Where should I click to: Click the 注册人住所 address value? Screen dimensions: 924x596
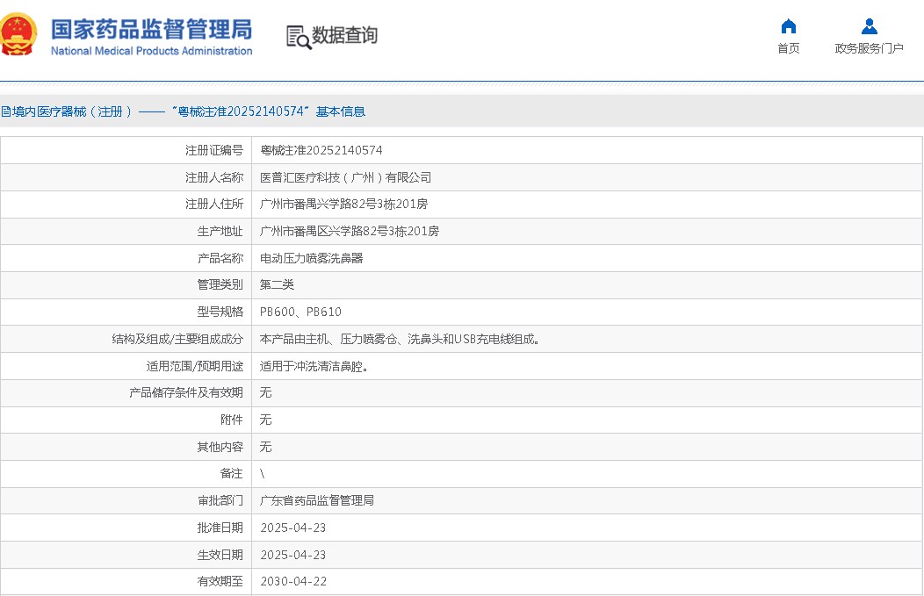(x=344, y=204)
